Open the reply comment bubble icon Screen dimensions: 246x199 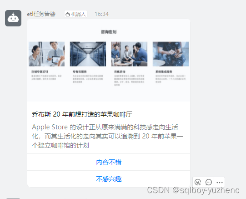209,182
